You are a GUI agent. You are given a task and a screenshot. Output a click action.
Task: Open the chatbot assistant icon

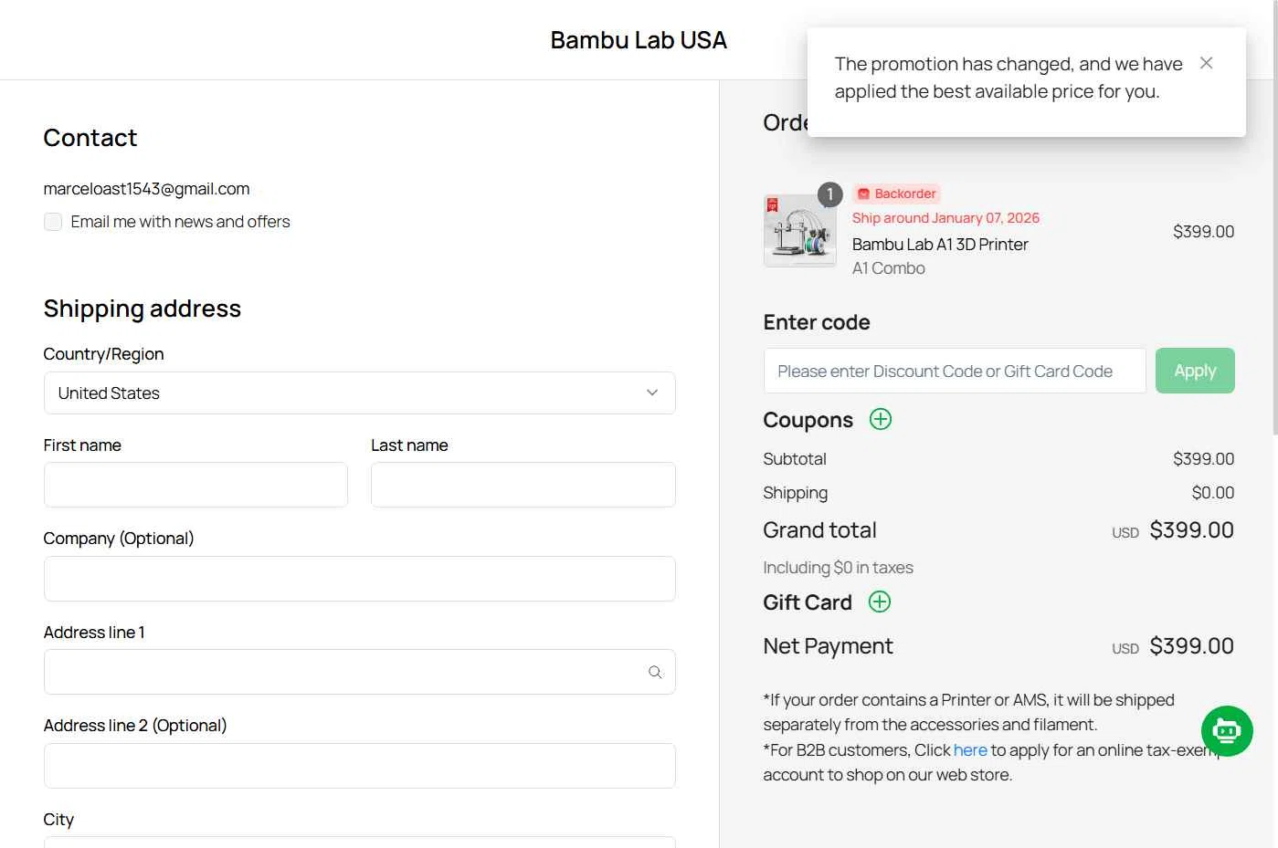coord(1227,731)
